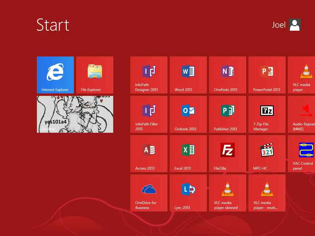The width and height of the screenshot is (315, 236).
Task: Launch Access 2013
Action: click(149, 154)
